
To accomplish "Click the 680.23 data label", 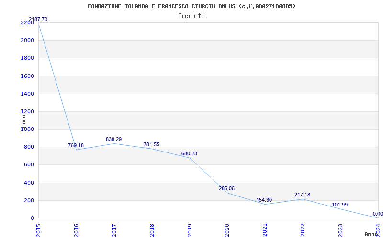I will 189,153.
